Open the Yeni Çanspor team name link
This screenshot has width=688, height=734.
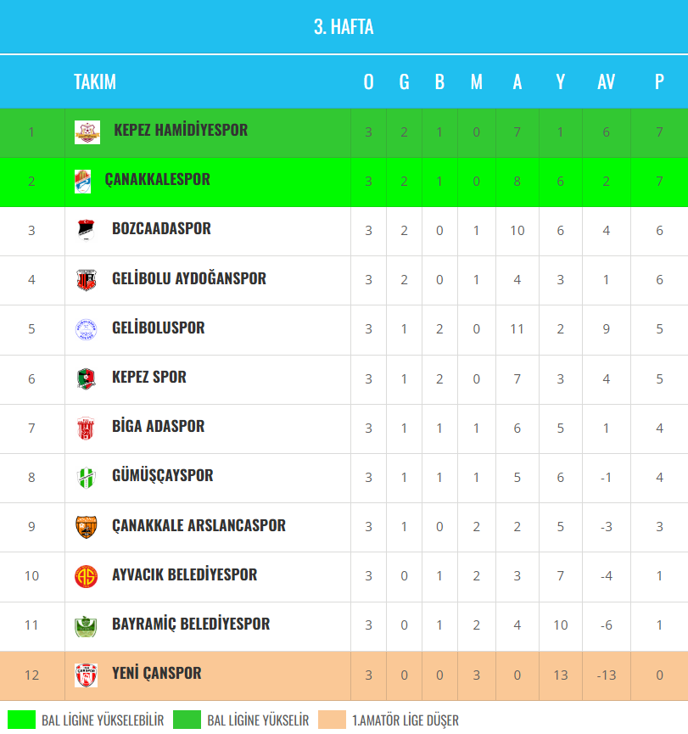pos(157,673)
